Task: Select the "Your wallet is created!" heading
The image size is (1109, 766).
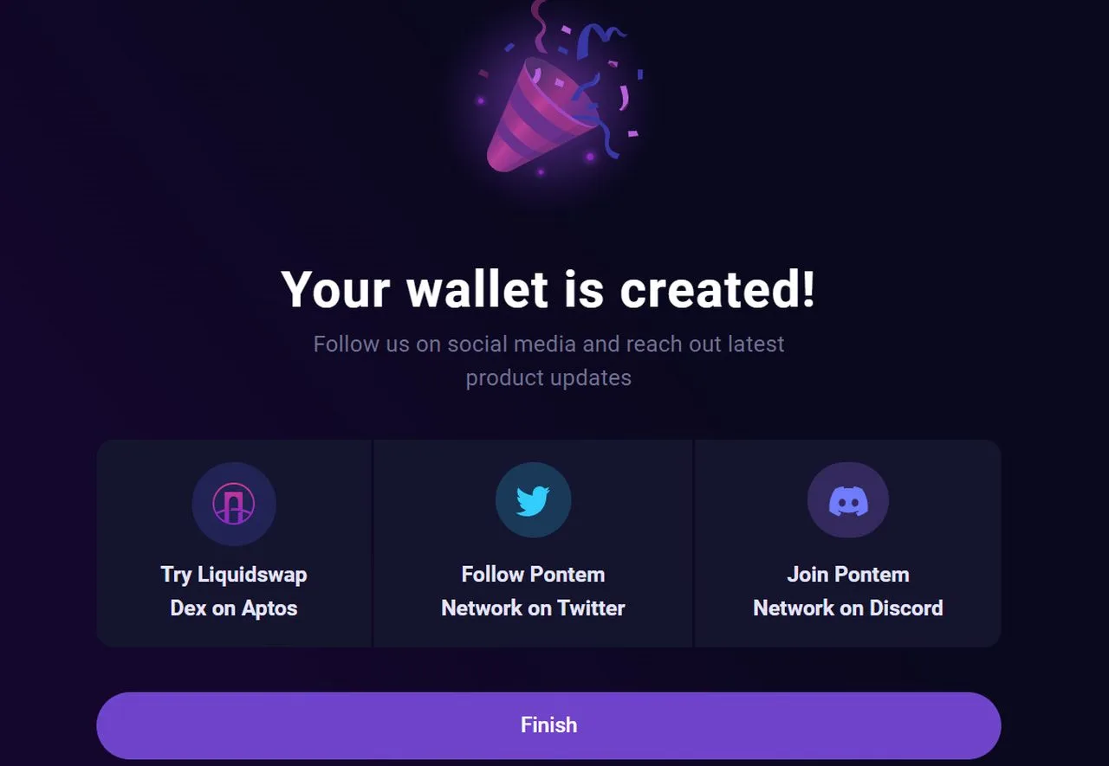Action: [548, 289]
